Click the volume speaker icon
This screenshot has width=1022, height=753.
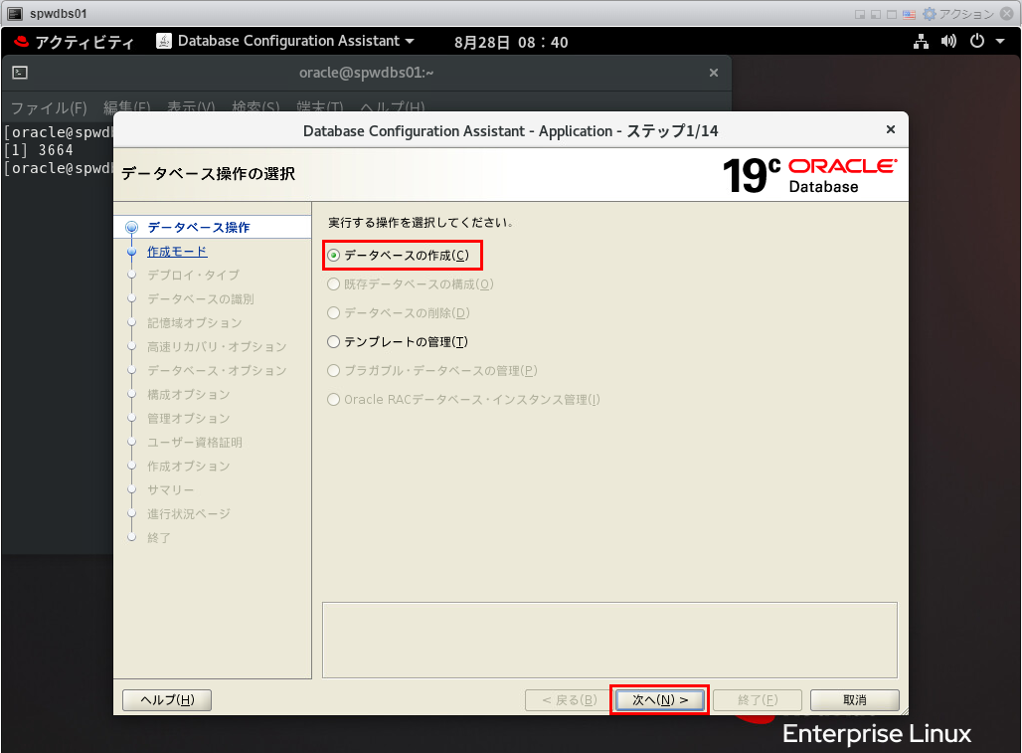coord(948,42)
